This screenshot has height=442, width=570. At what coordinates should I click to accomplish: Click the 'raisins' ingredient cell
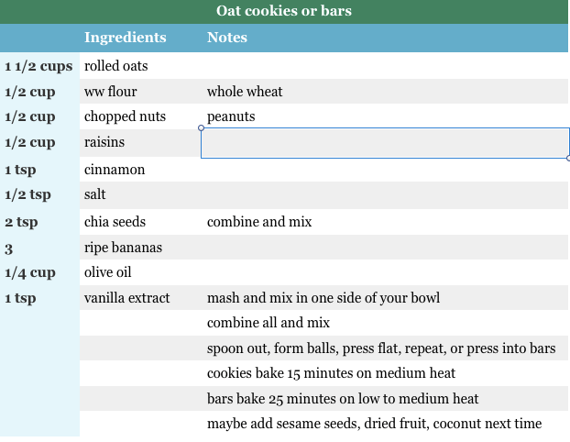click(x=104, y=142)
